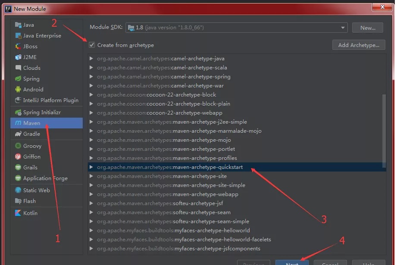Click the Static Web globe icon
Viewport: 397px width, 265px height.
[18, 190]
